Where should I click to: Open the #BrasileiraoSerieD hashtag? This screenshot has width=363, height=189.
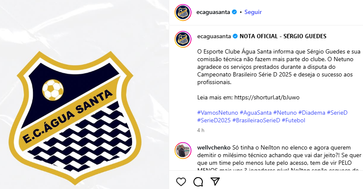[256, 120]
